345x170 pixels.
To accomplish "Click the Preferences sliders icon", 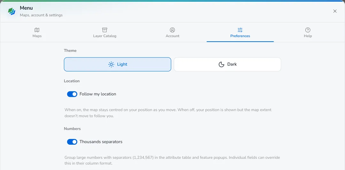I will coord(240,30).
